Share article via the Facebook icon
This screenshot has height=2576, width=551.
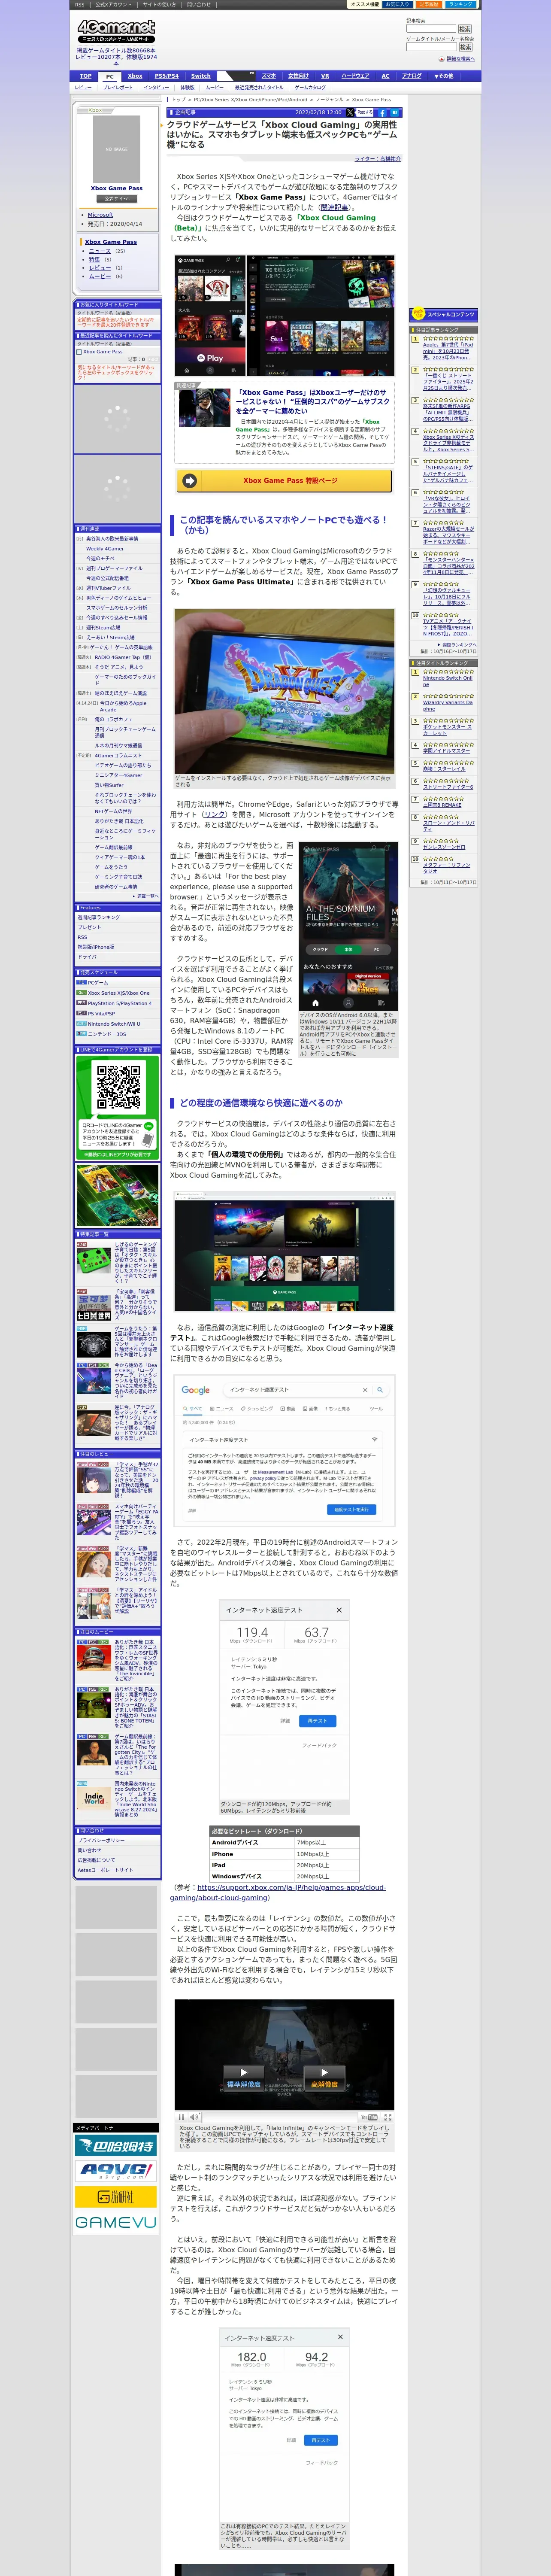coord(382,113)
